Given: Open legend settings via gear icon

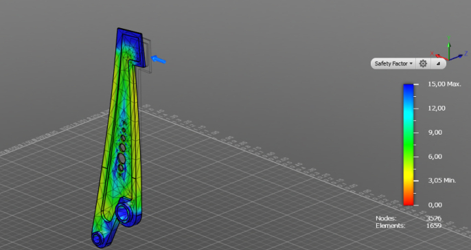Looking at the screenshot, I should (x=423, y=64).
